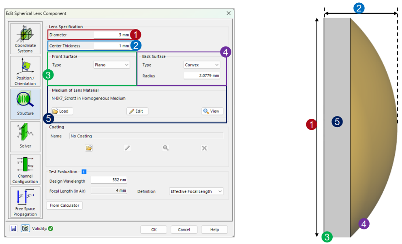
Task: Select the Structure page
Action: pyautogui.click(x=25, y=104)
